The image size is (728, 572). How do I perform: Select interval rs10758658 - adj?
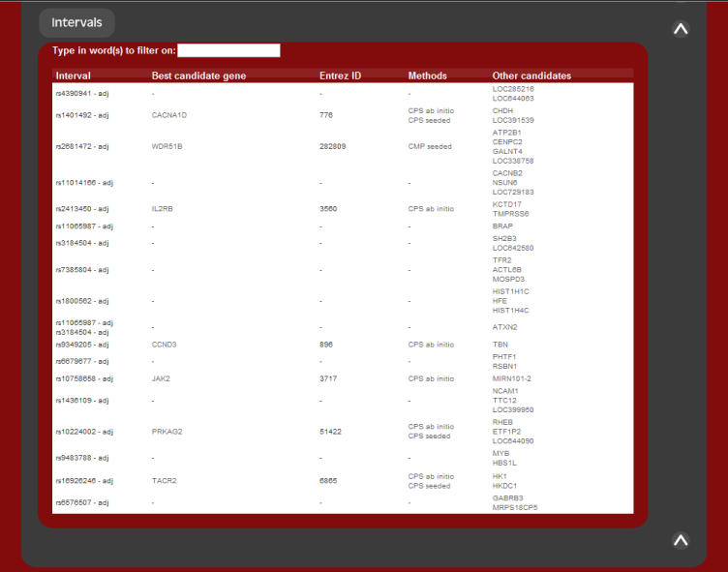click(84, 378)
